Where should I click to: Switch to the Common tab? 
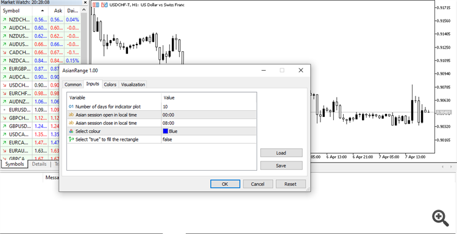point(73,85)
